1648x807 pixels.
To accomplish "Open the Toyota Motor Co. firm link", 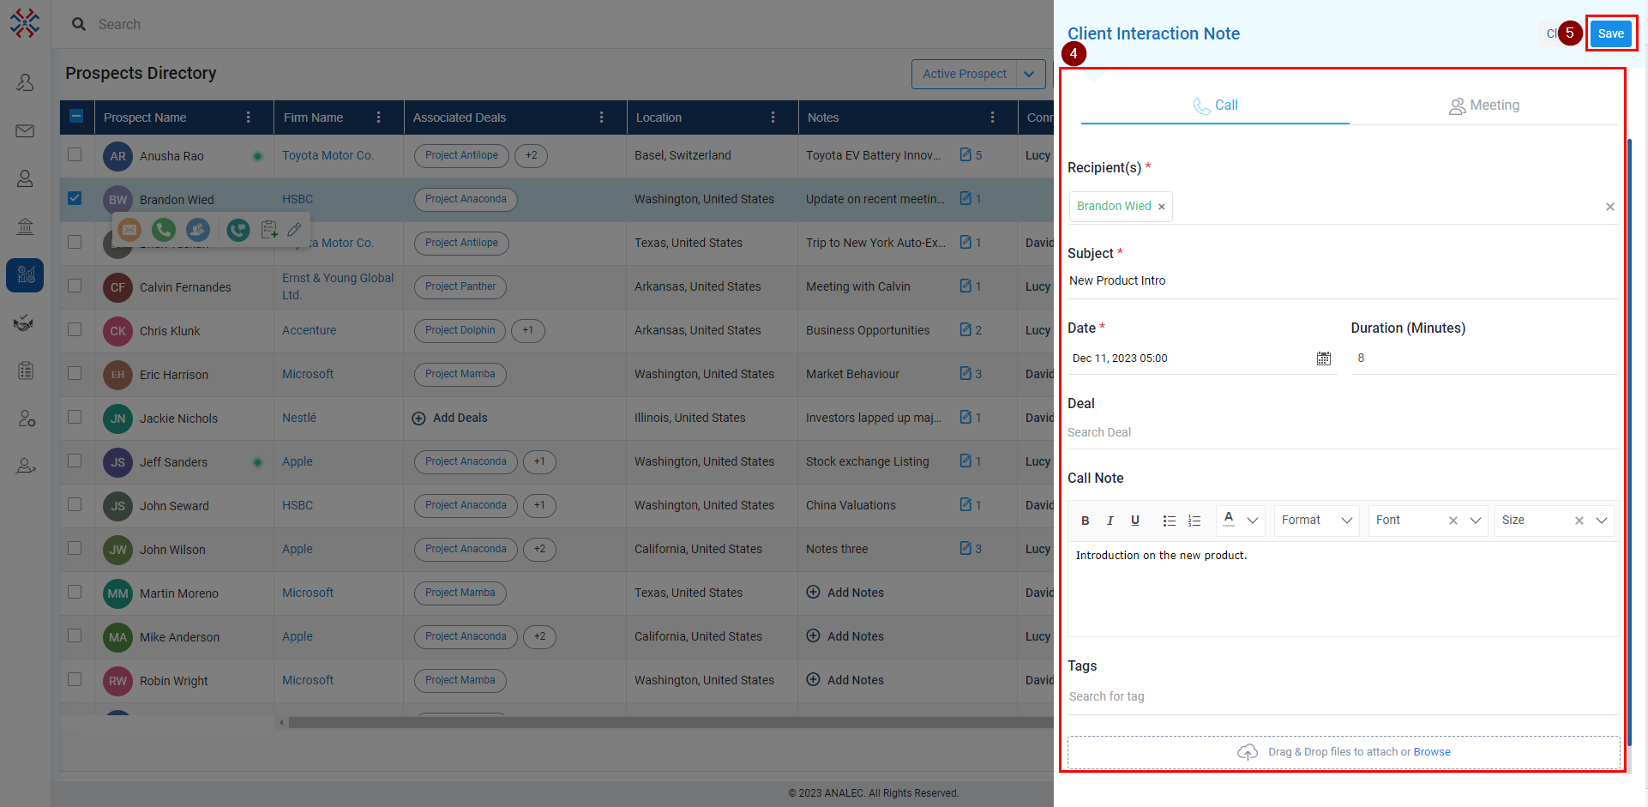I will (328, 155).
